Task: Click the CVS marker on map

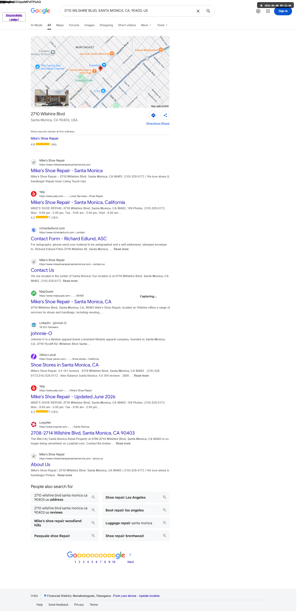Action: (x=103, y=91)
